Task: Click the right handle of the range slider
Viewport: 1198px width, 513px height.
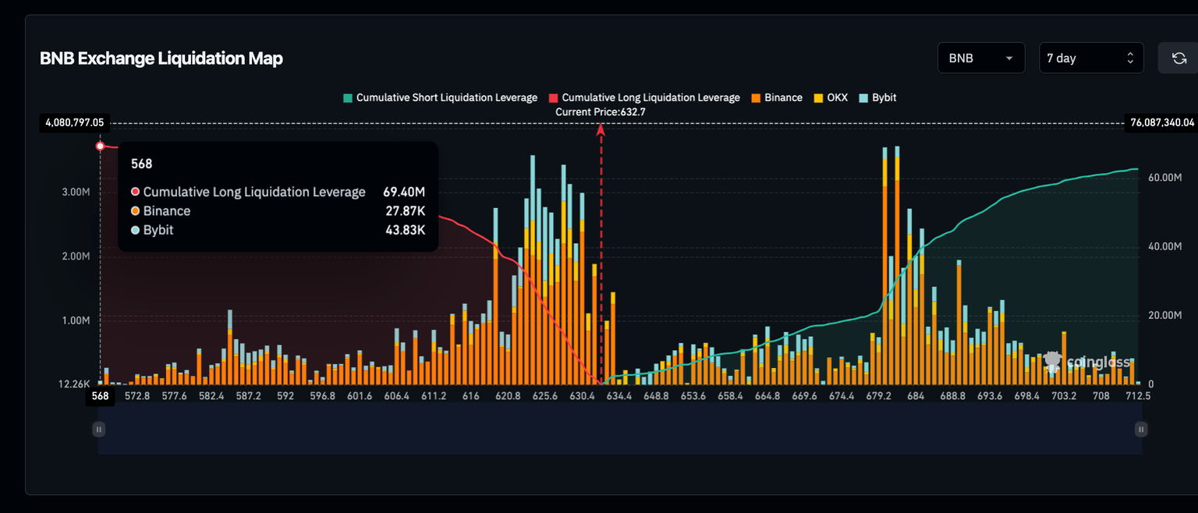Action: 1140,429
